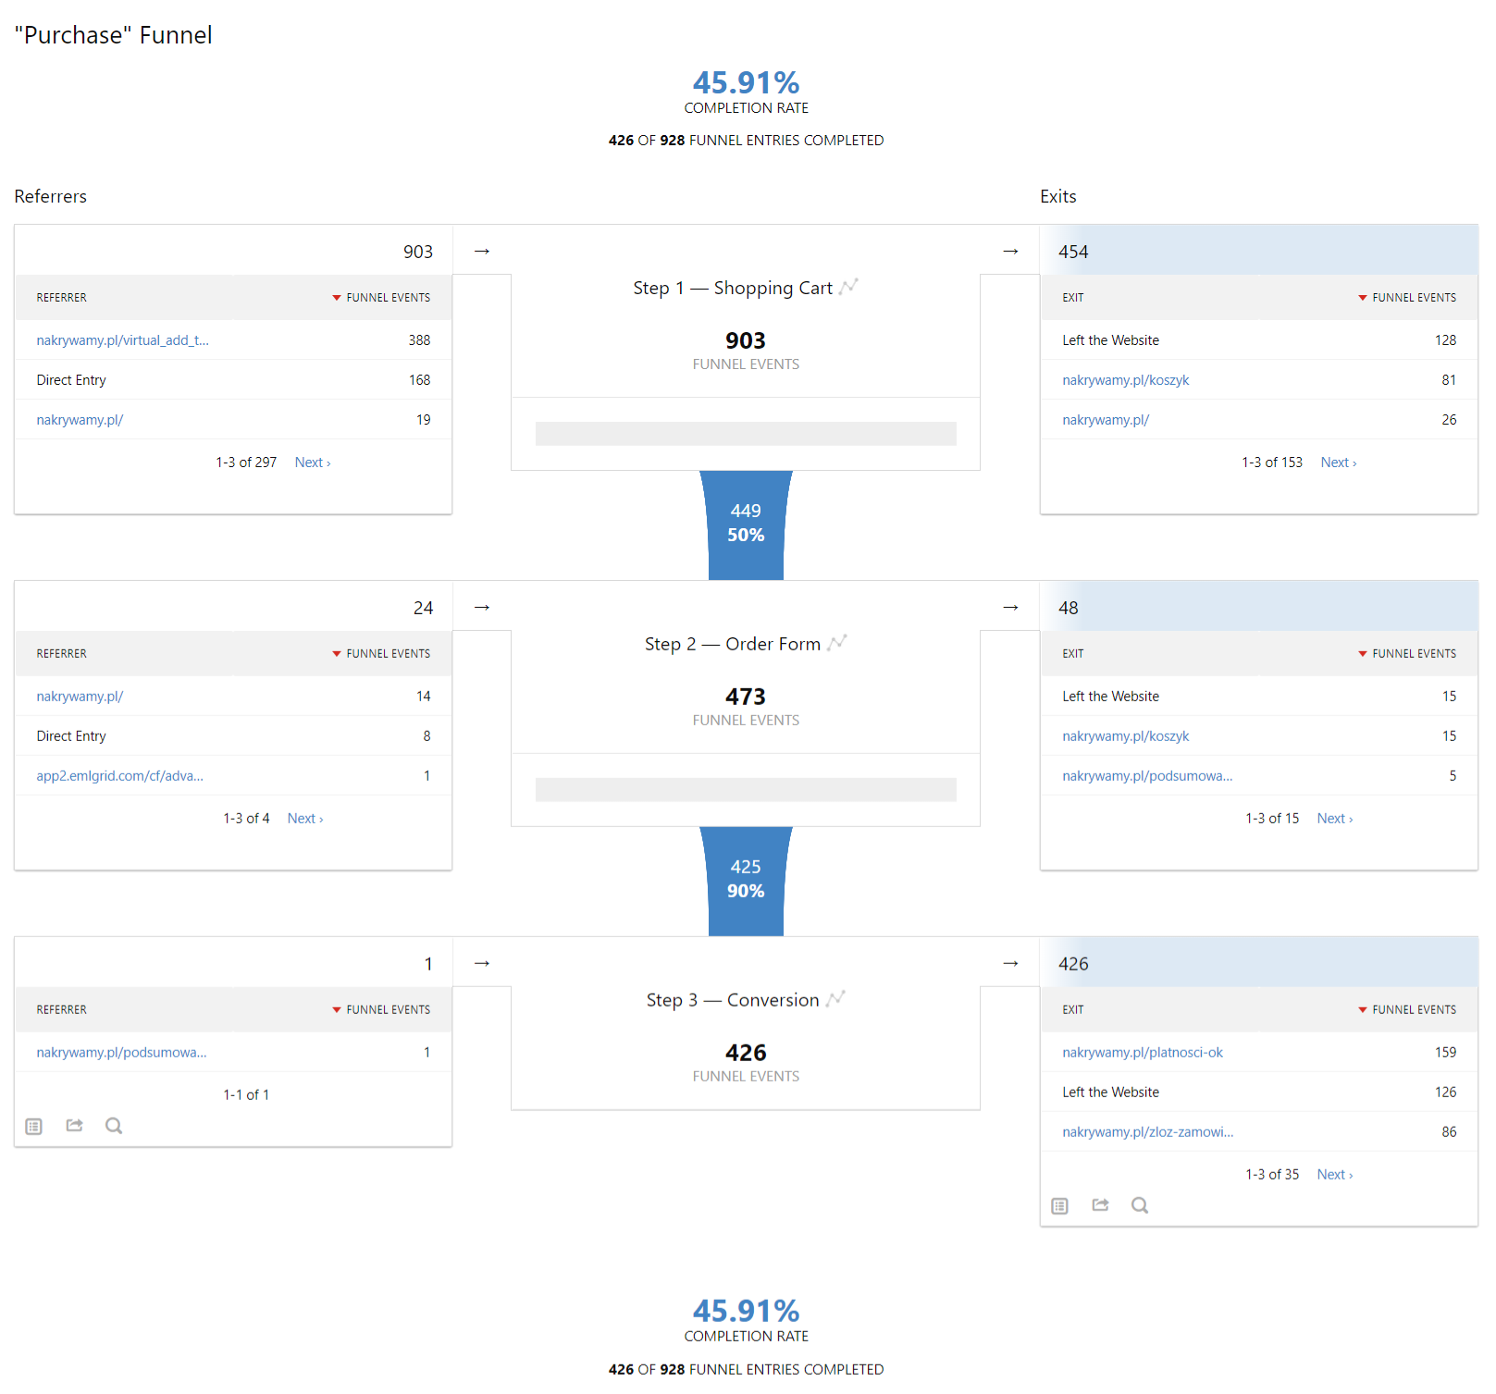
Task: Click table view icon in Step 3 referrers panel
Action: tap(34, 1126)
